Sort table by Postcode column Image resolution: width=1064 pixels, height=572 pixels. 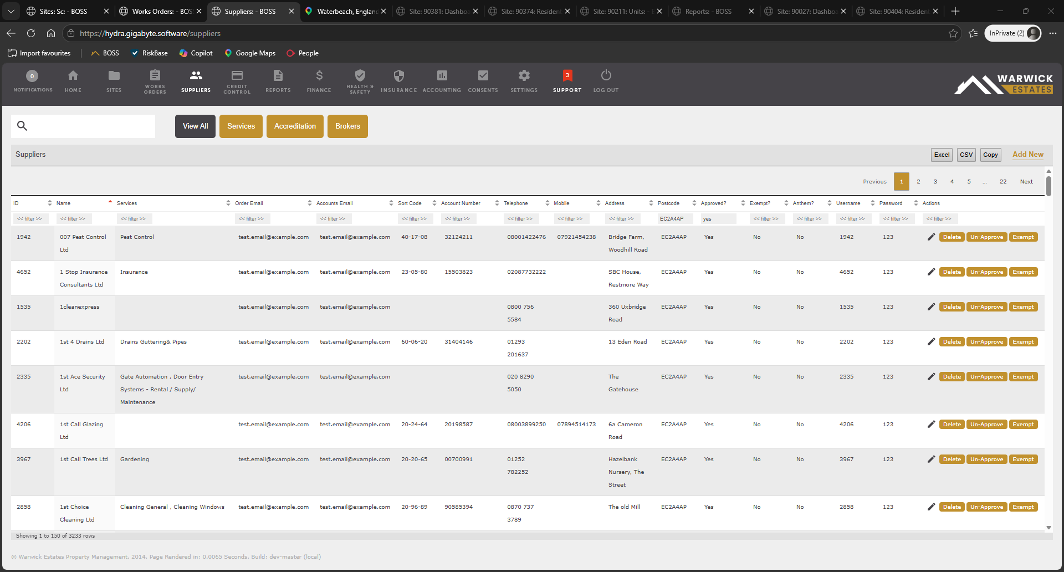tap(676, 203)
